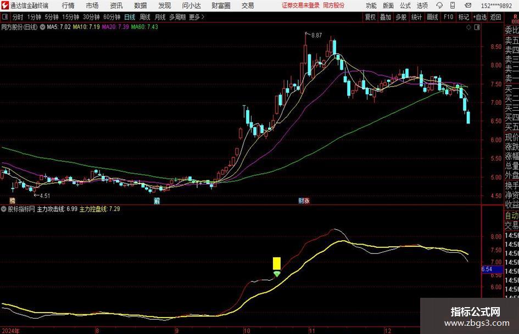Click the 解 event marker

(157, 200)
